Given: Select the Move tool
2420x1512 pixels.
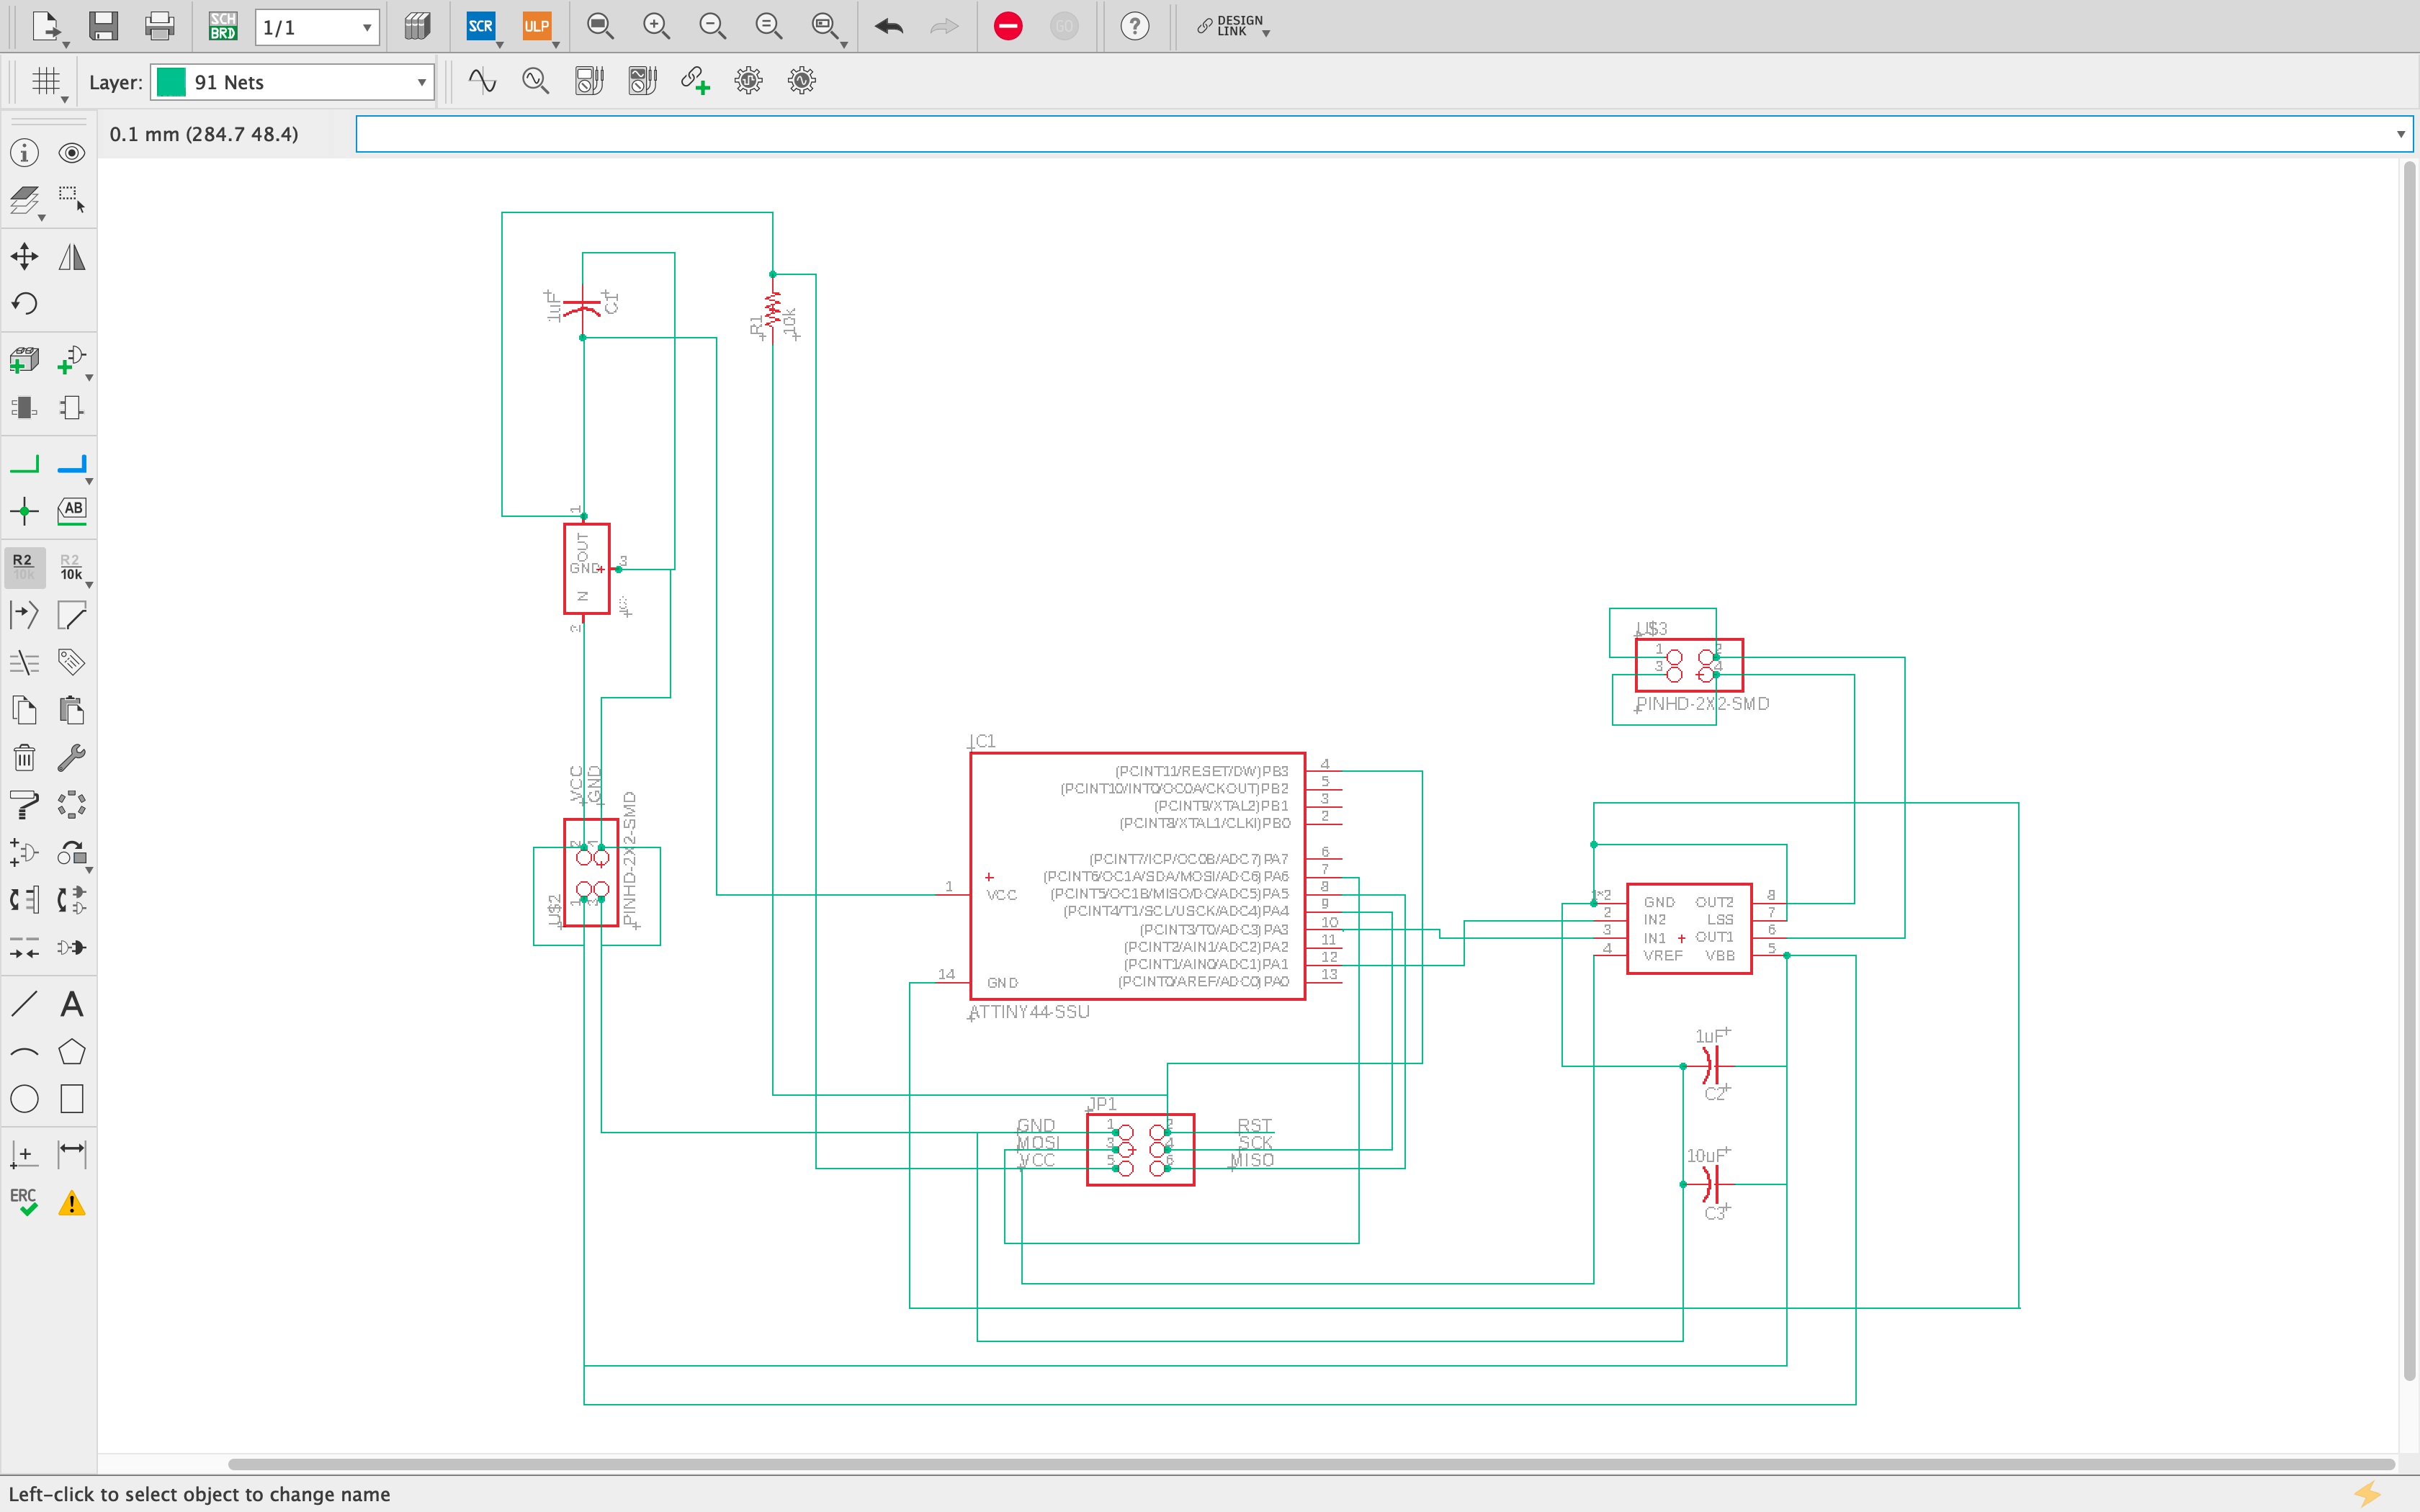Looking at the screenshot, I should [x=23, y=256].
